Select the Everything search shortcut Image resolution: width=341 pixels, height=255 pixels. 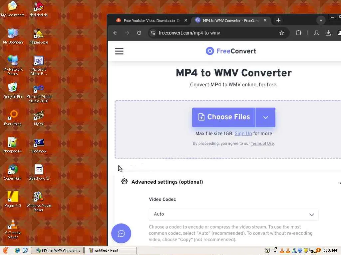click(13, 118)
